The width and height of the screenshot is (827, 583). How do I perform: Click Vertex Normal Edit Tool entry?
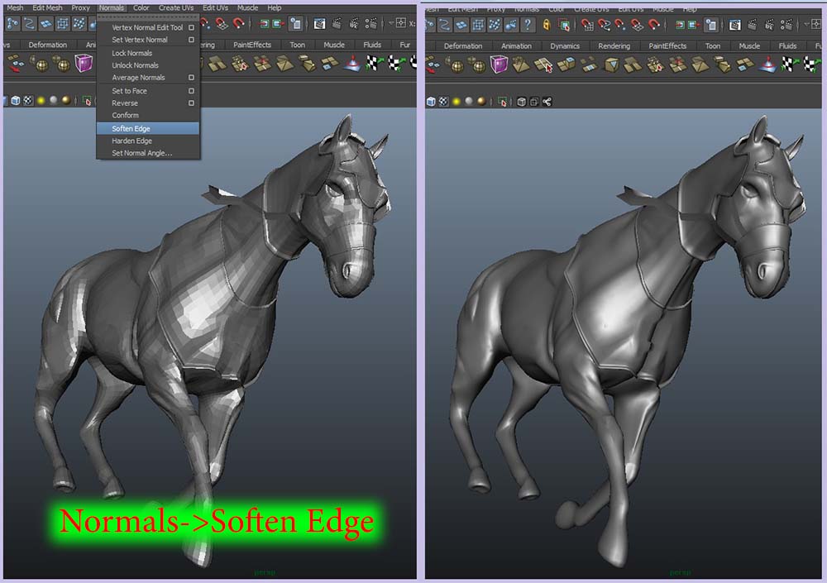pyautogui.click(x=147, y=27)
